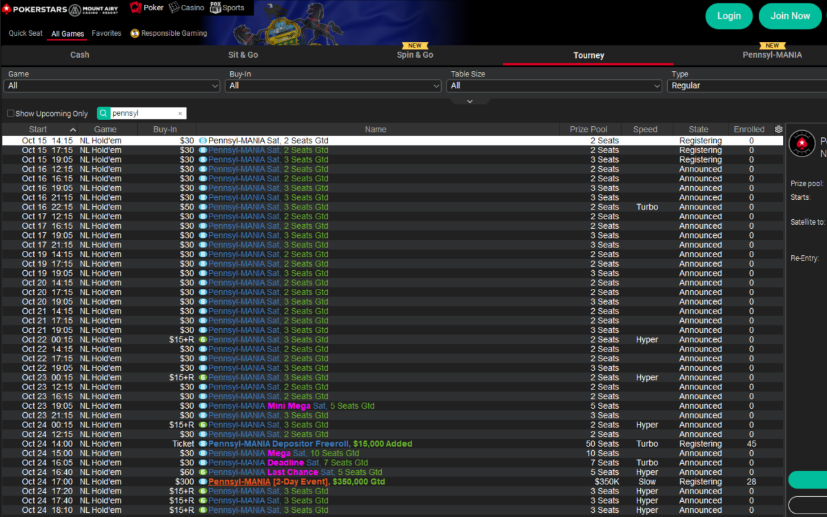Click the outlined button below green one
The width and height of the screenshot is (827, 517).
pyautogui.click(x=808, y=505)
